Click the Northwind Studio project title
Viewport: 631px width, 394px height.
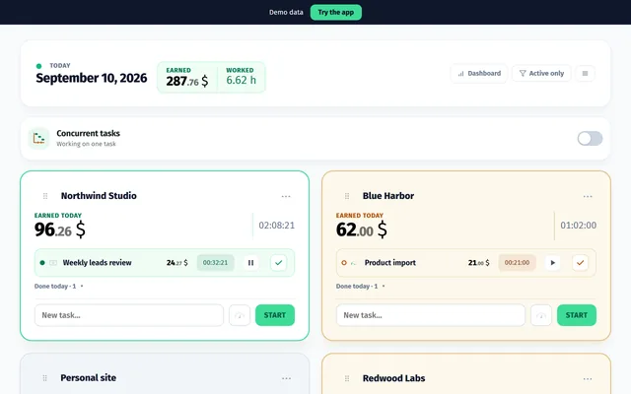(99, 196)
